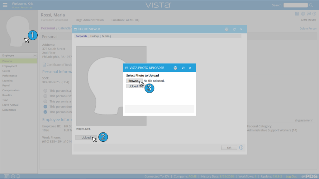The width and height of the screenshot is (319, 179).
Task: Open Benefits in the sidebar
Action: 7,95
